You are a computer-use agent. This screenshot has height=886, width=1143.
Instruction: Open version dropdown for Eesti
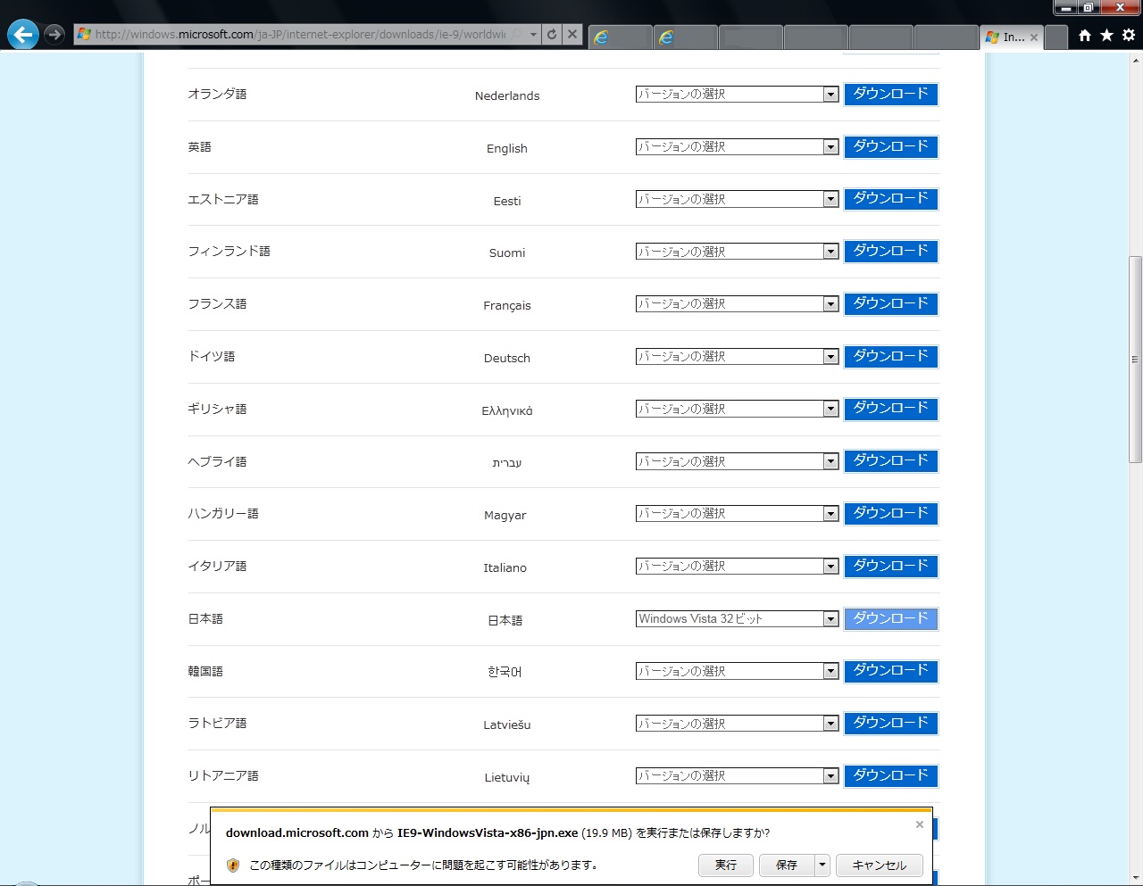tap(738, 200)
